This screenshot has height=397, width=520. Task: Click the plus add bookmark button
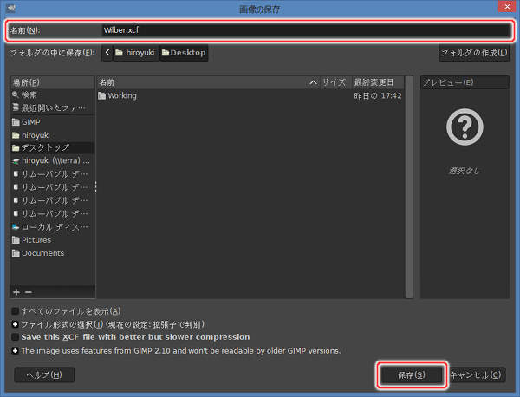pyautogui.click(x=16, y=292)
